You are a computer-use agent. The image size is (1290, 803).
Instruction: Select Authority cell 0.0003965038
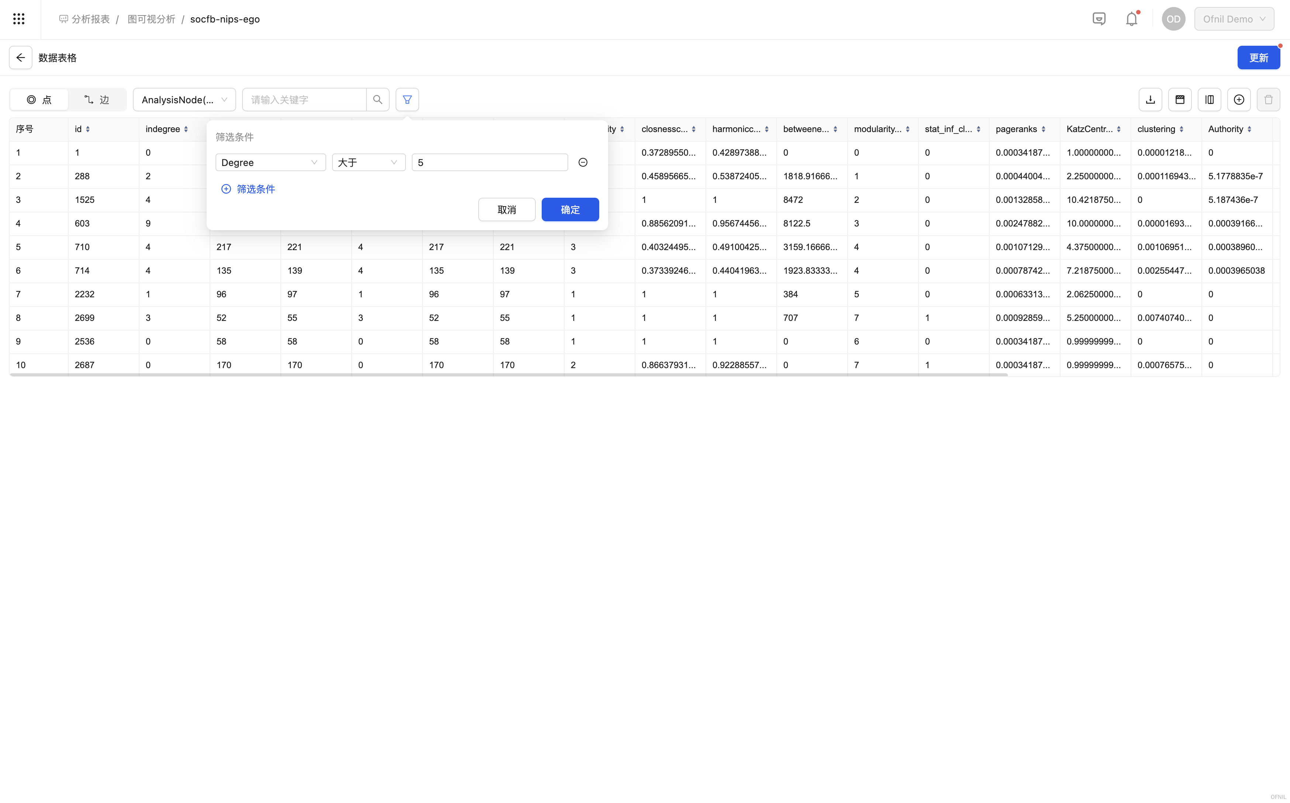click(x=1236, y=270)
